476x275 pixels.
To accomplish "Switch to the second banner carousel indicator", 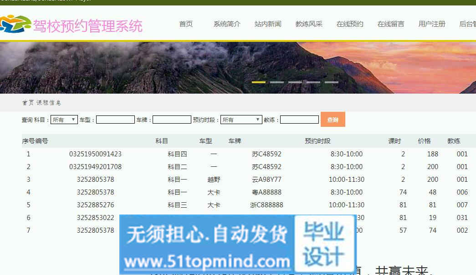I will (x=277, y=82).
